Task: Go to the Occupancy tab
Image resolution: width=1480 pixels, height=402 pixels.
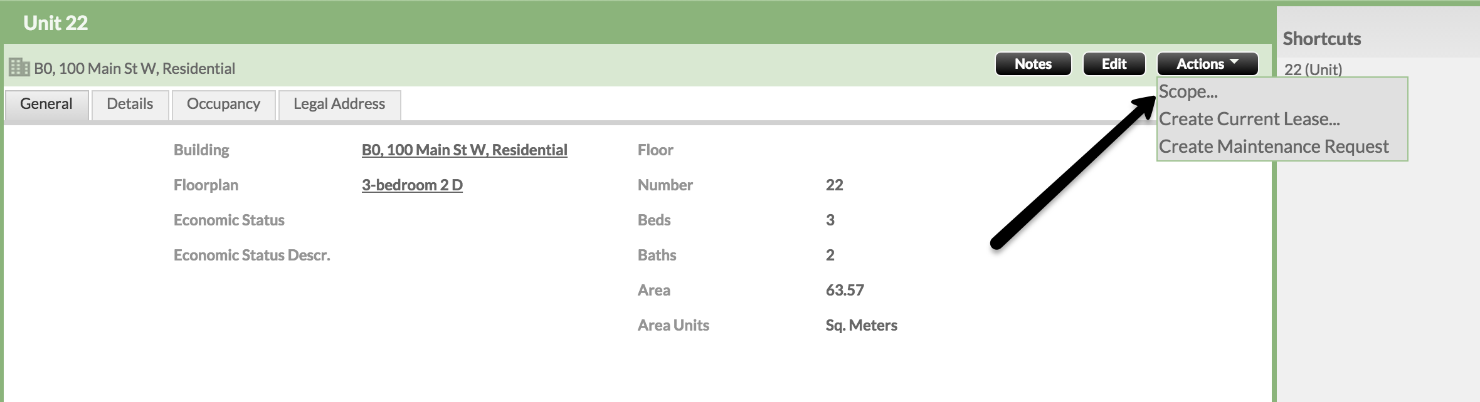Action: click(x=223, y=104)
